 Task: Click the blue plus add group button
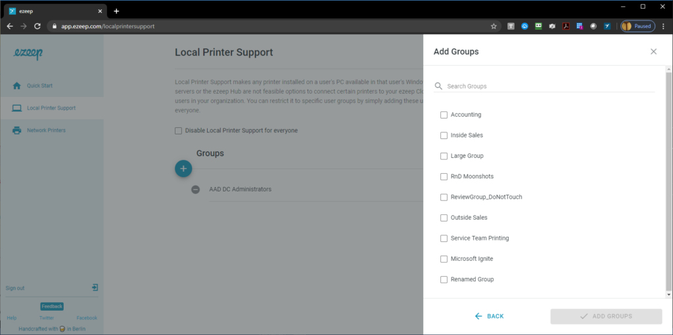click(183, 168)
